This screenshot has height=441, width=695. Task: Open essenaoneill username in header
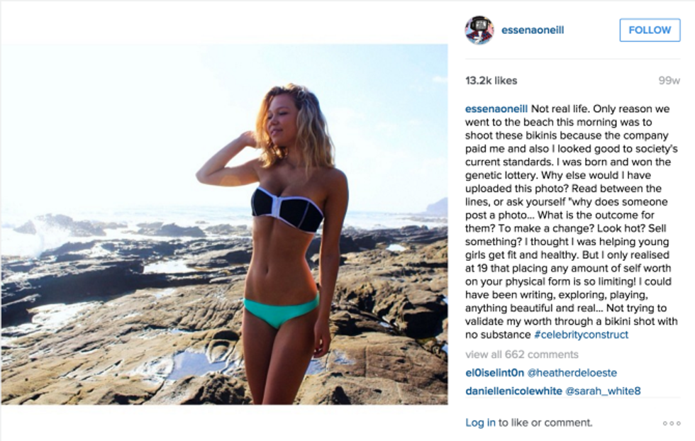click(x=533, y=30)
